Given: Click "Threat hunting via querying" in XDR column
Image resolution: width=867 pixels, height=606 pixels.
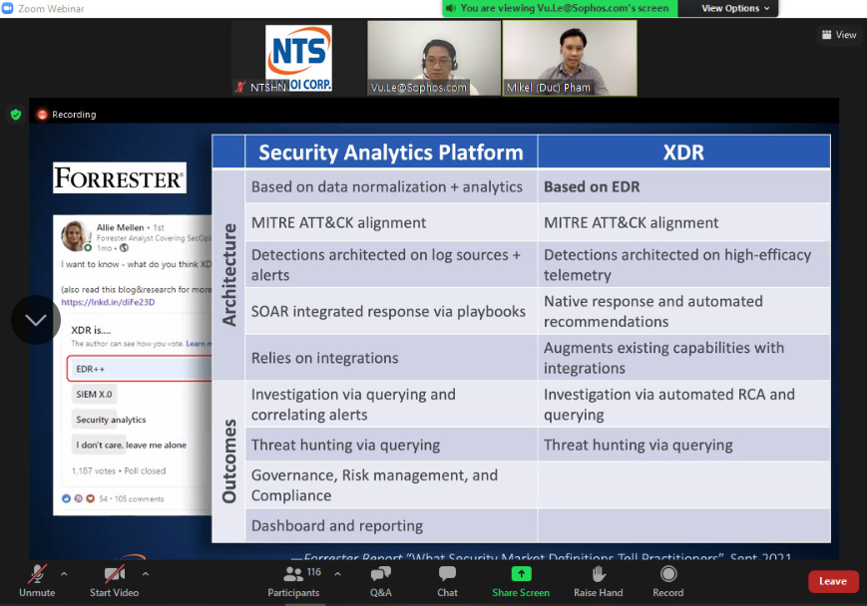Looking at the screenshot, I should [684, 445].
